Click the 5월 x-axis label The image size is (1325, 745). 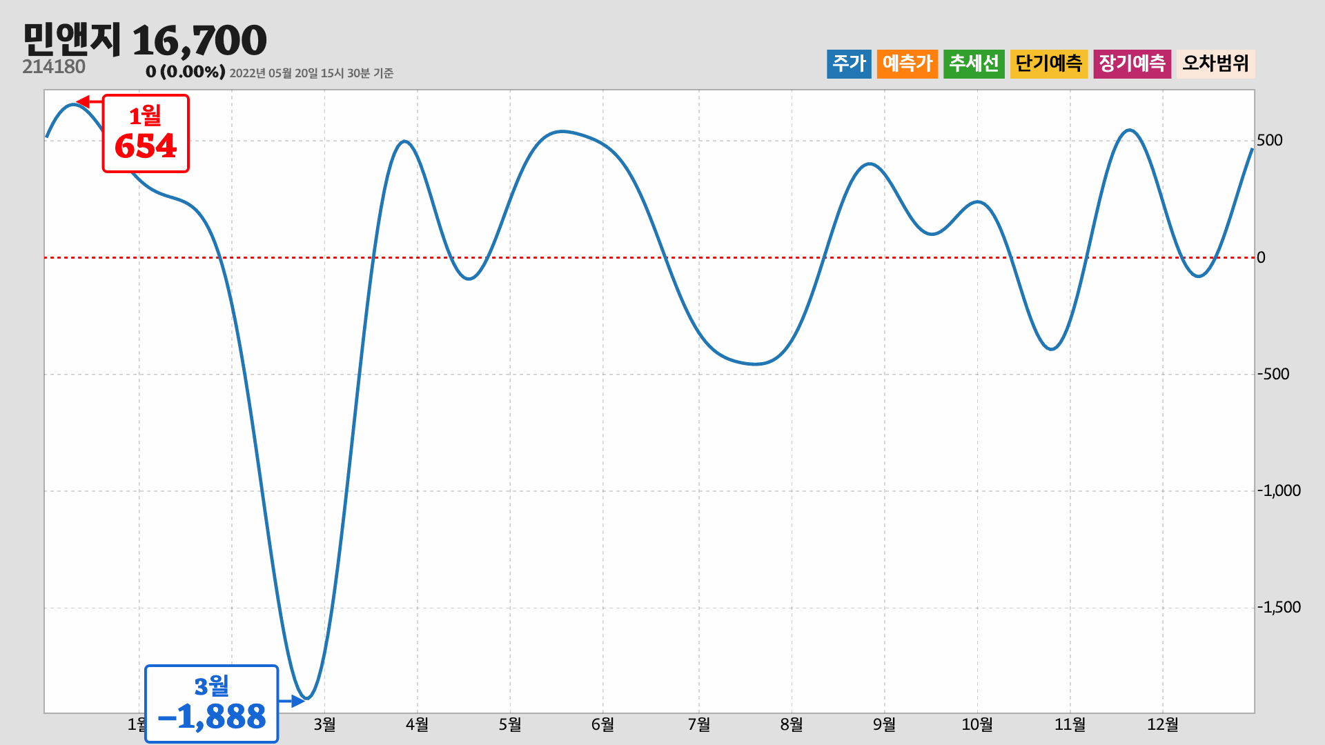coord(510,724)
